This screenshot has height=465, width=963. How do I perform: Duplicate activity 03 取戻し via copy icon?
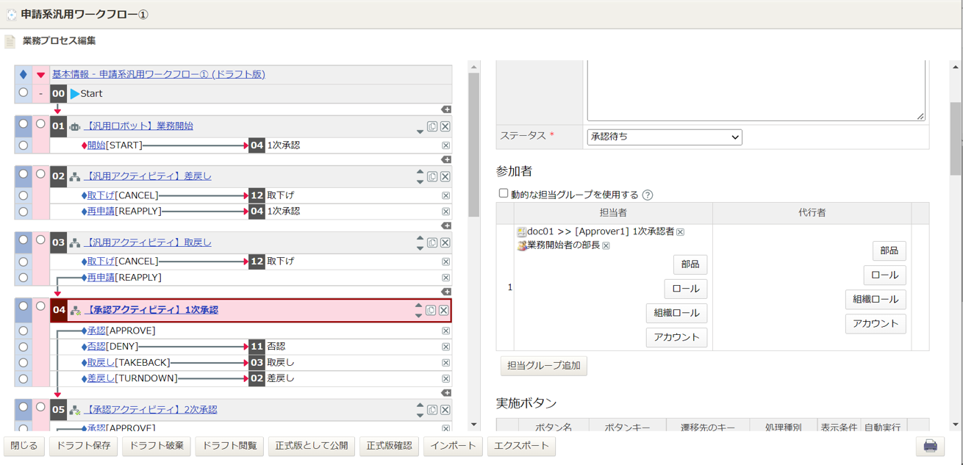pos(432,242)
